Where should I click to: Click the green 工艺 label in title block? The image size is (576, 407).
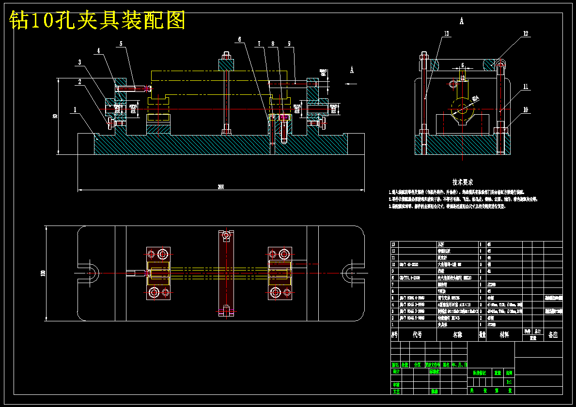tap(396, 392)
